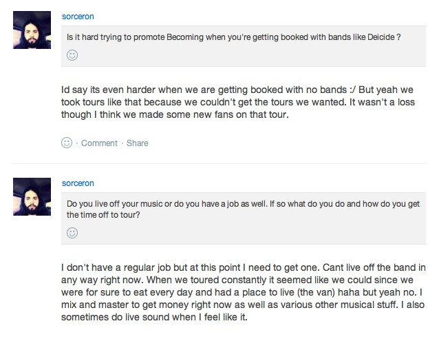Open the second sorceron username link

click(78, 183)
